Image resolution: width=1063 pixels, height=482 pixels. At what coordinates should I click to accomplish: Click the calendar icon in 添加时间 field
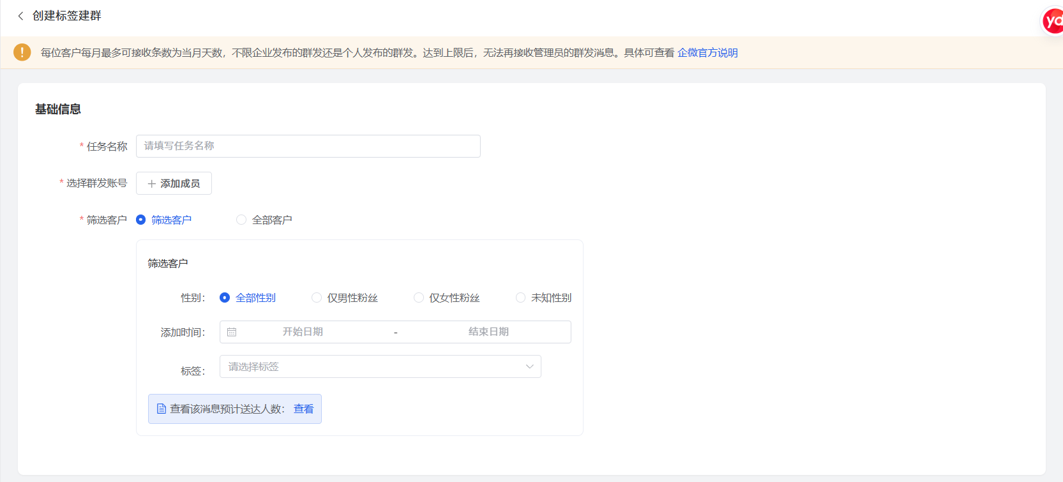pyautogui.click(x=232, y=332)
